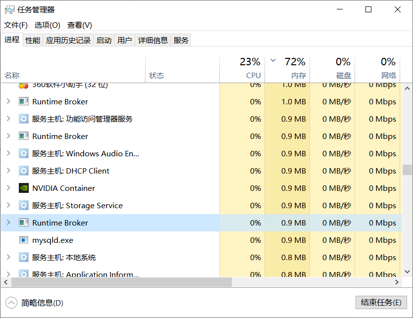Click the gear icon of 服务主机: Storage Service
The width and height of the screenshot is (413, 318).
pos(23,205)
